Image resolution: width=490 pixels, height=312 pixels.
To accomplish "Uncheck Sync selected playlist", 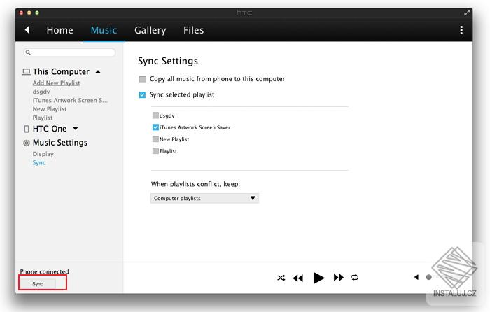I will [x=142, y=94].
